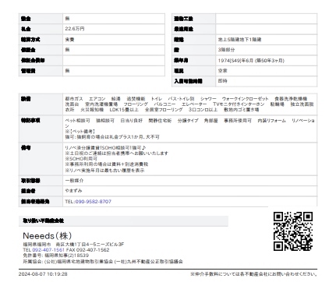Click the brokerage fee footnote text
The height and width of the screenshot is (282, 336).
point(254,274)
